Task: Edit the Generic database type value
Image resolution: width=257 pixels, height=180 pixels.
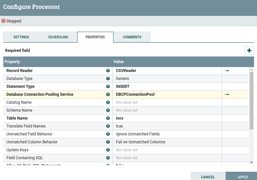Action: pos(167,79)
